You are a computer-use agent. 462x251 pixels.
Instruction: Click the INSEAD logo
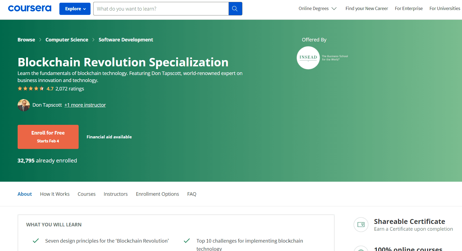[x=308, y=58]
